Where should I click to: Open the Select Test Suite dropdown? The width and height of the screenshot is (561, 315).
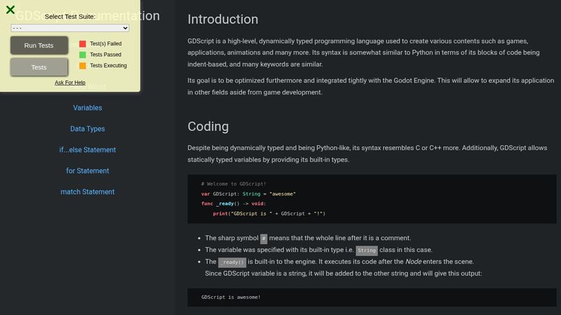coord(70,28)
